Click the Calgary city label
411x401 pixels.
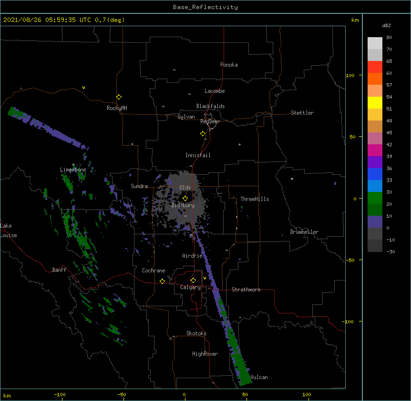190,287
